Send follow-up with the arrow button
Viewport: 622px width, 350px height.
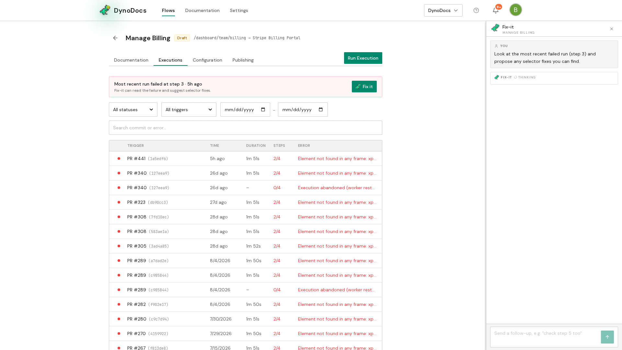tap(607, 337)
